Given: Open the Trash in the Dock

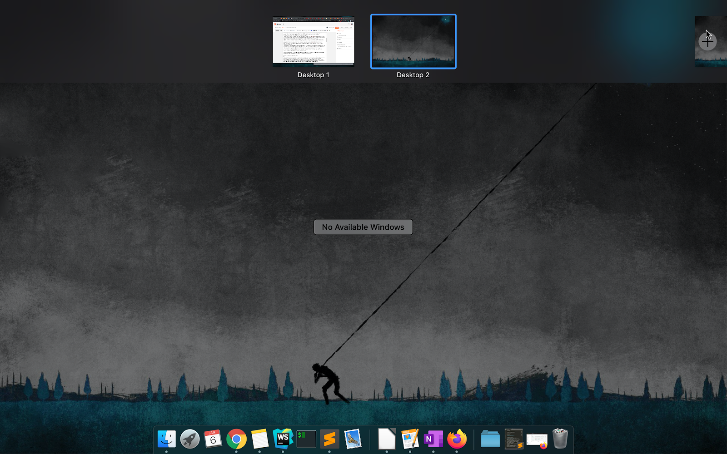Looking at the screenshot, I should tap(560, 439).
